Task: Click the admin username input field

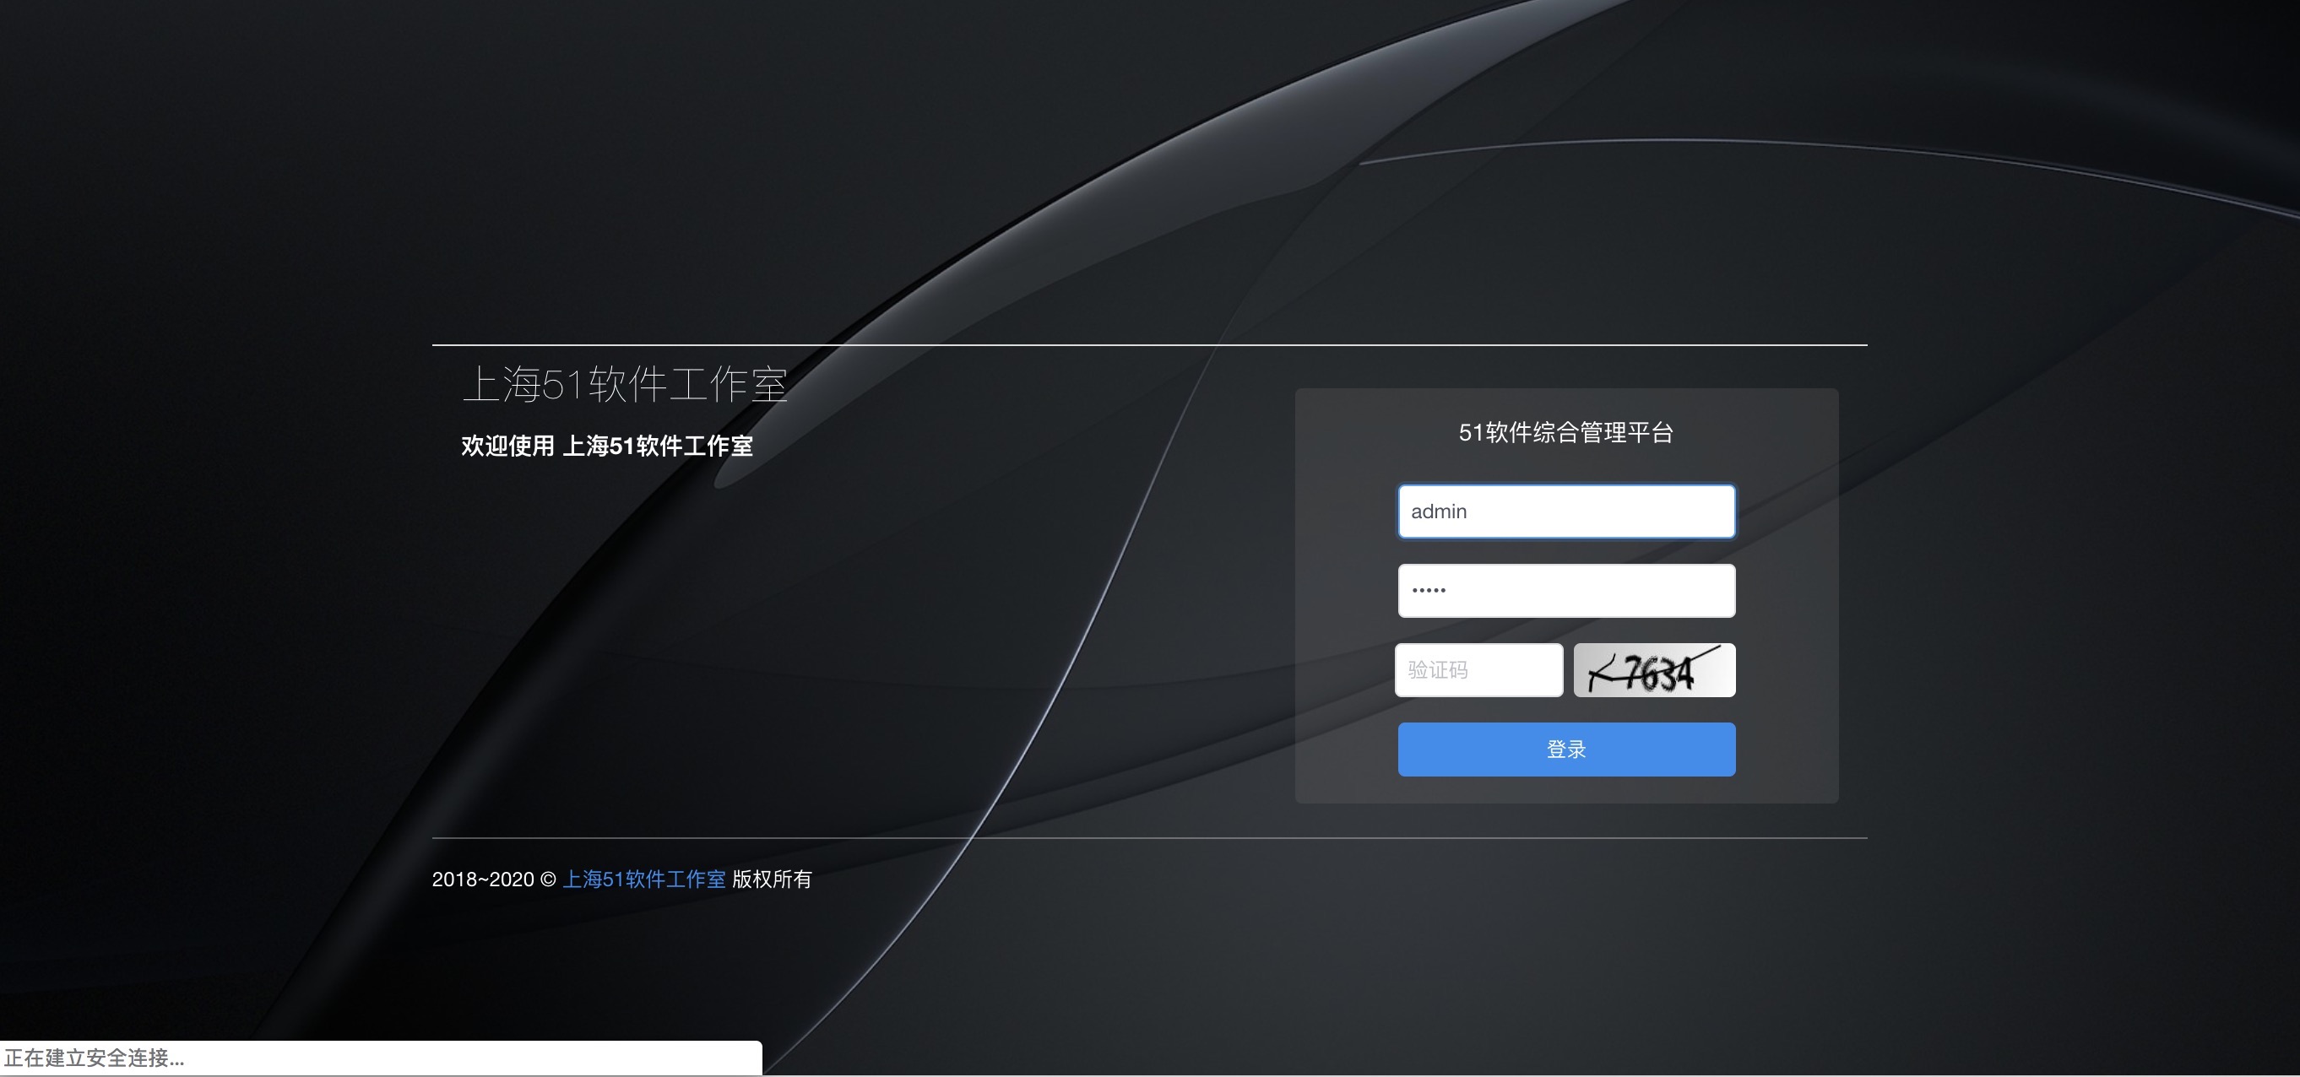Action: pos(1565,511)
